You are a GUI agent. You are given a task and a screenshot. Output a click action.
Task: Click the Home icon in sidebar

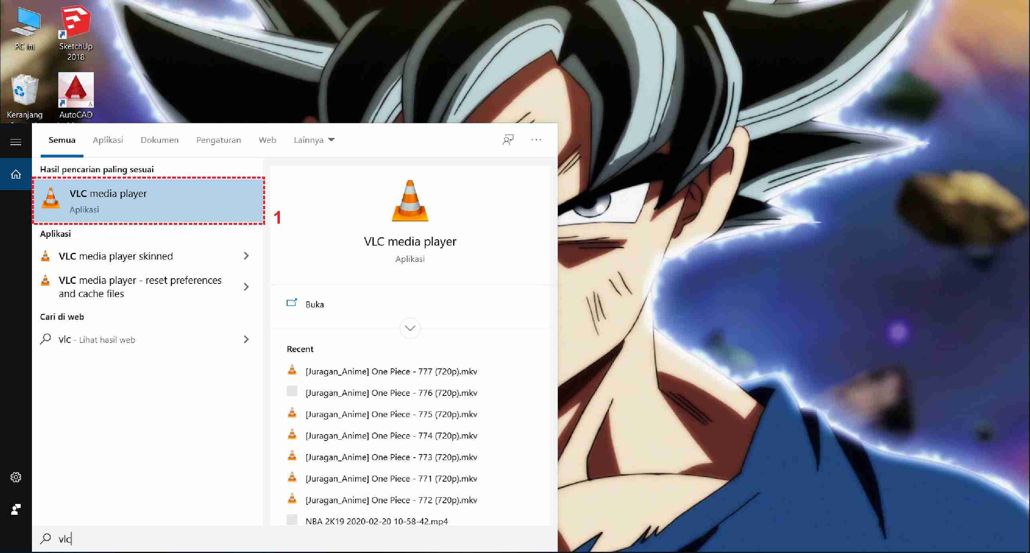pos(16,175)
